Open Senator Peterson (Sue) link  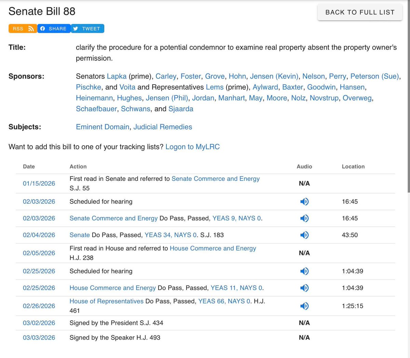[375, 76]
